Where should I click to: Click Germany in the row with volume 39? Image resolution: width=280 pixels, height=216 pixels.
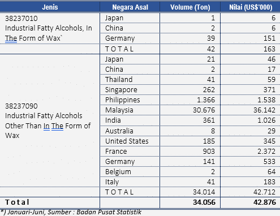pyautogui.click(x=120, y=38)
